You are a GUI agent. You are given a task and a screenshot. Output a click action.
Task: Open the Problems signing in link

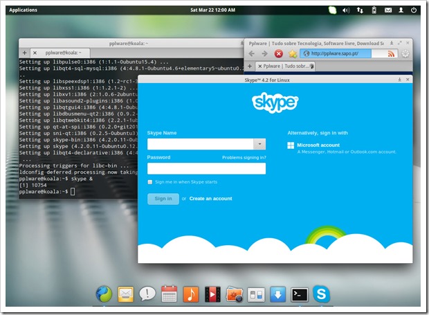click(x=244, y=158)
